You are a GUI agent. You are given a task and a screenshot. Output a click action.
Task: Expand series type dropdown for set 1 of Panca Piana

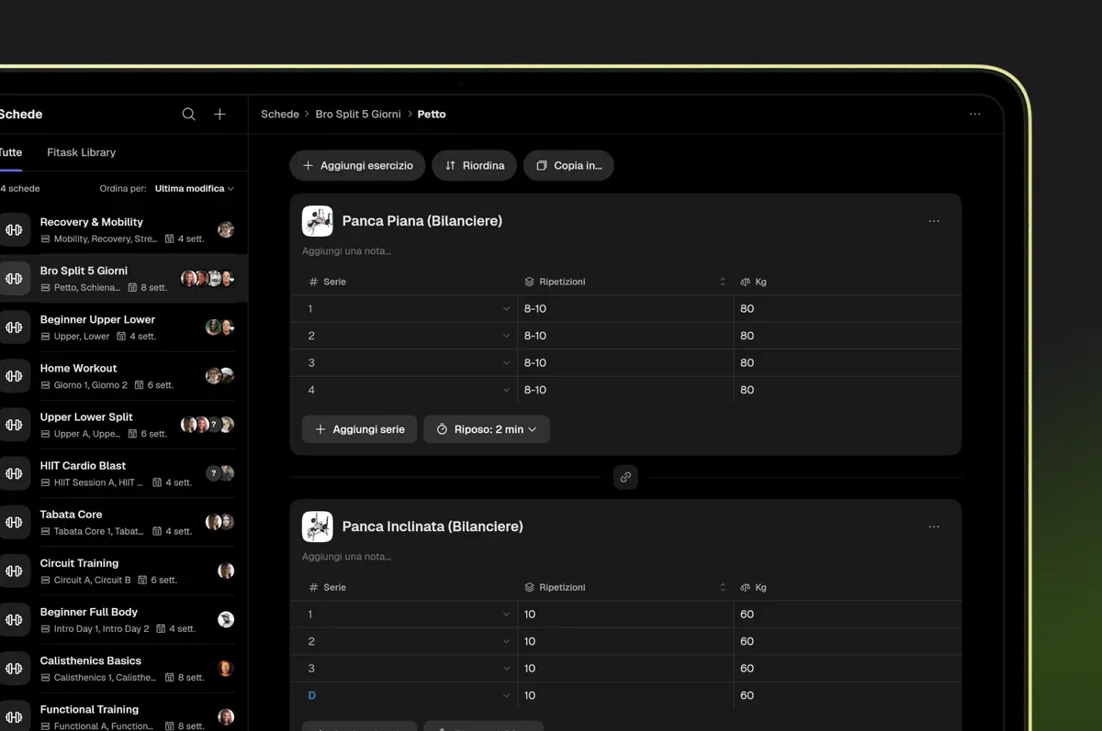click(506, 309)
